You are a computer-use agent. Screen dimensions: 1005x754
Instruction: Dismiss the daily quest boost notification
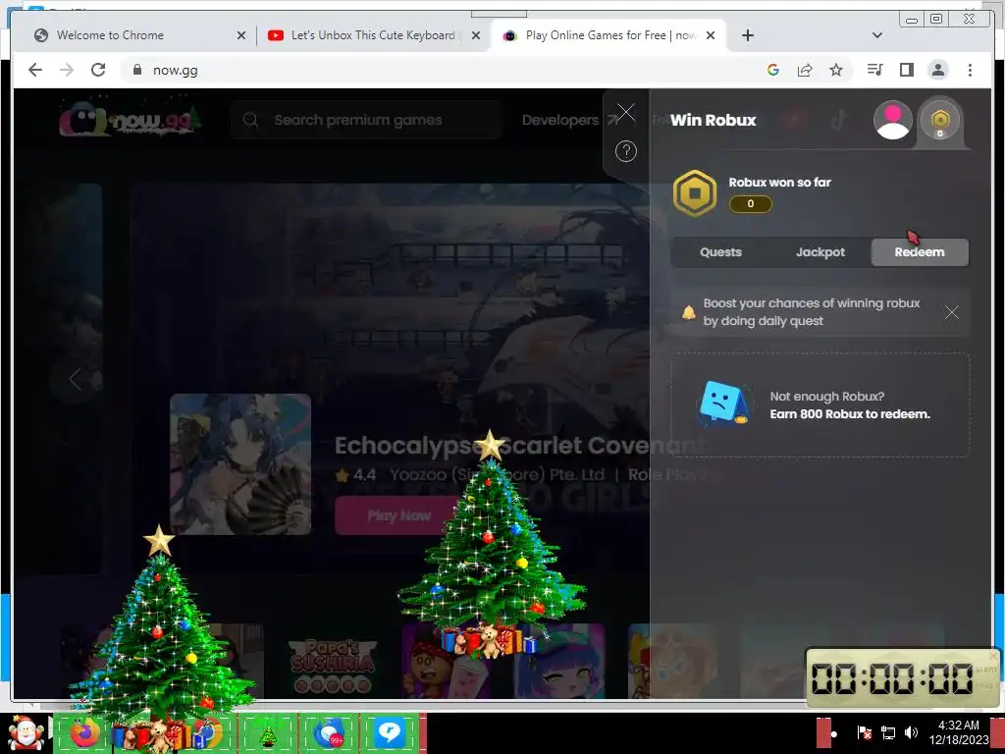point(952,312)
